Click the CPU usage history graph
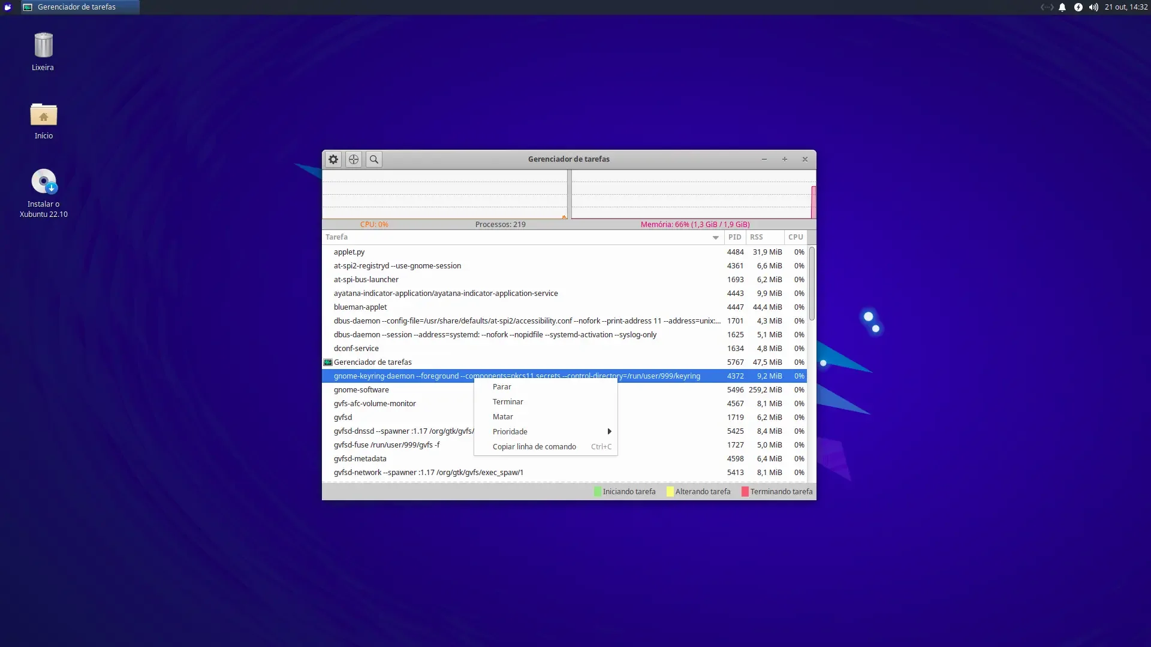1151x647 pixels. [x=445, y=194]
